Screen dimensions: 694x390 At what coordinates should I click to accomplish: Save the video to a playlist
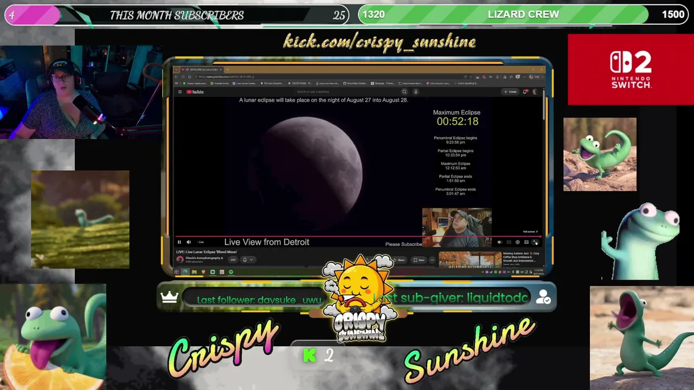pos(420,260)
